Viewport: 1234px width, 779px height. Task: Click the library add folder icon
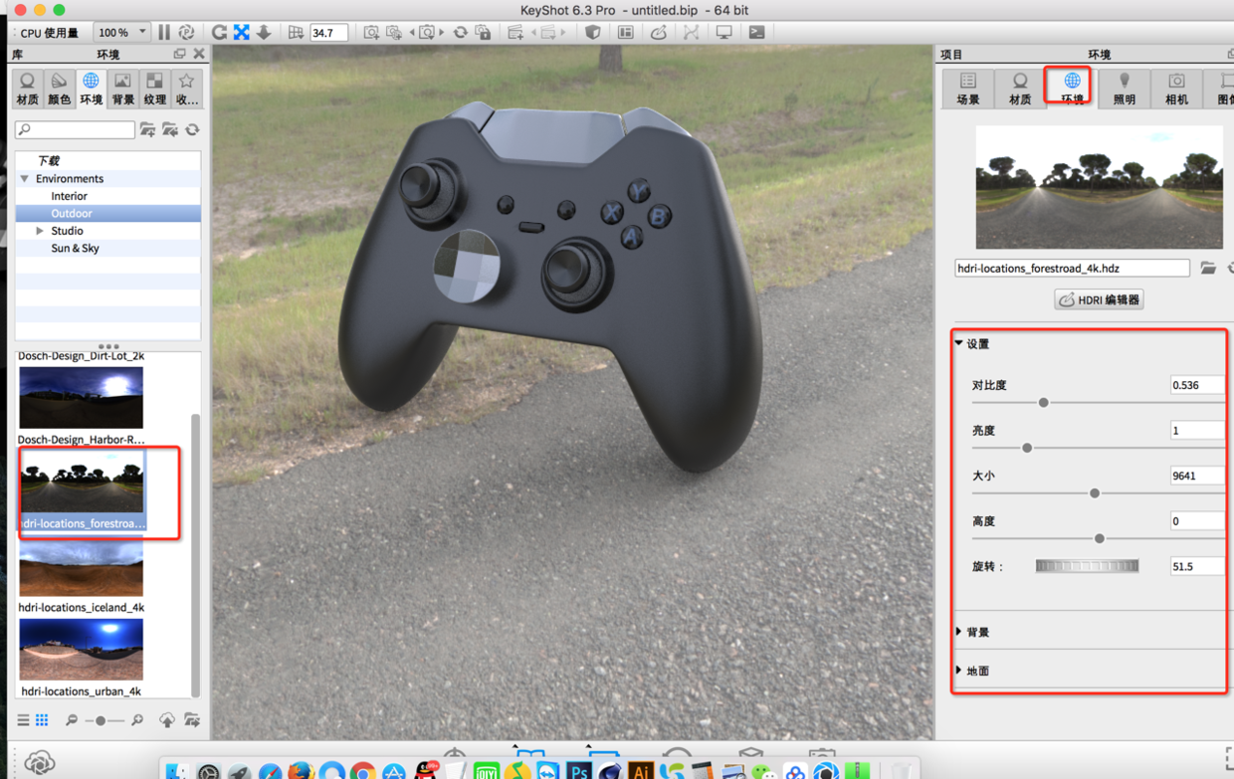[147, 129]
